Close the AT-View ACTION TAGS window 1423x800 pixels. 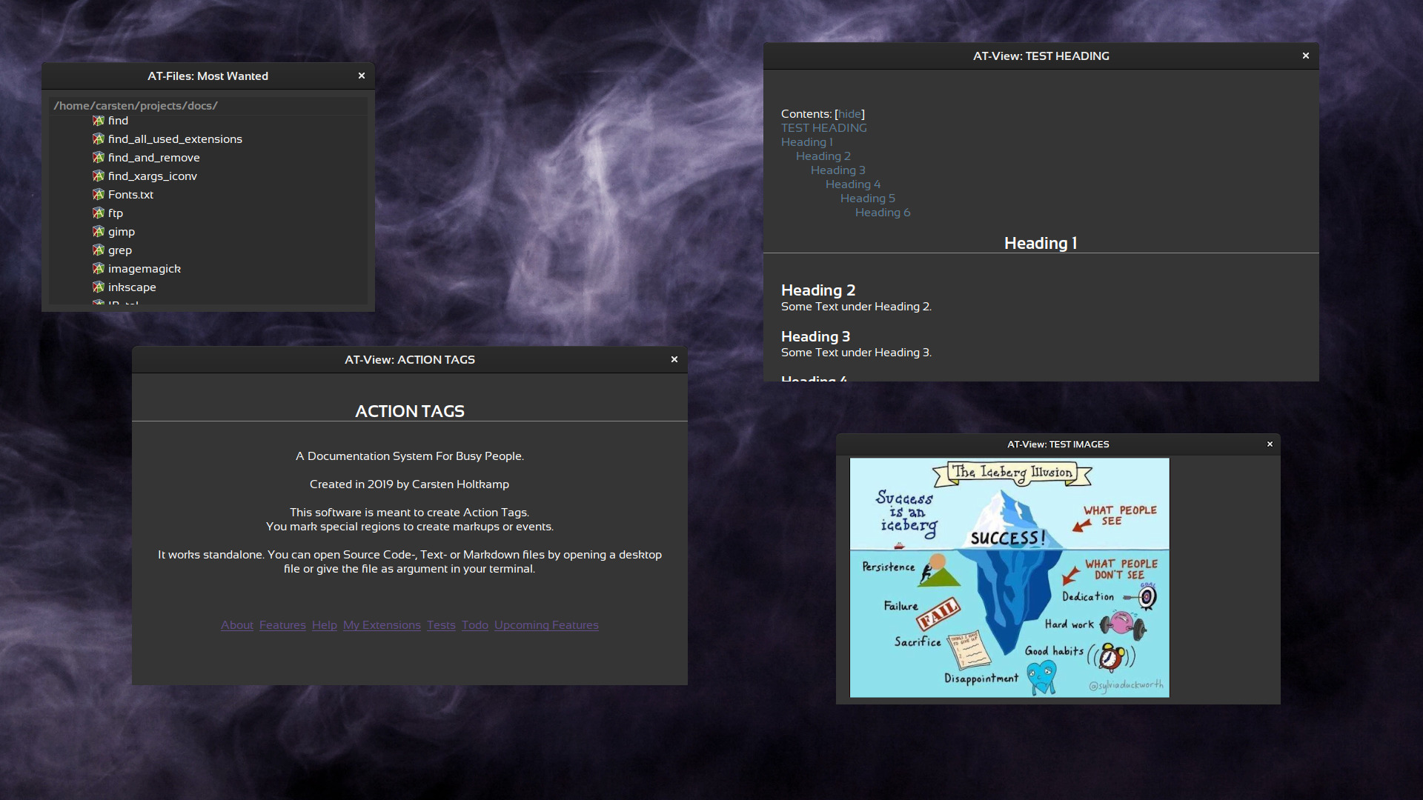674,359
